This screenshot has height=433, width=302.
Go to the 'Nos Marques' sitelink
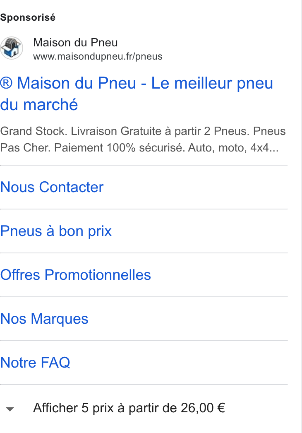click(44, 319)
